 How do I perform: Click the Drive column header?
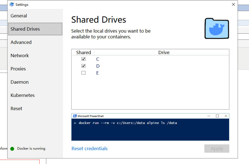pos(164,52)
